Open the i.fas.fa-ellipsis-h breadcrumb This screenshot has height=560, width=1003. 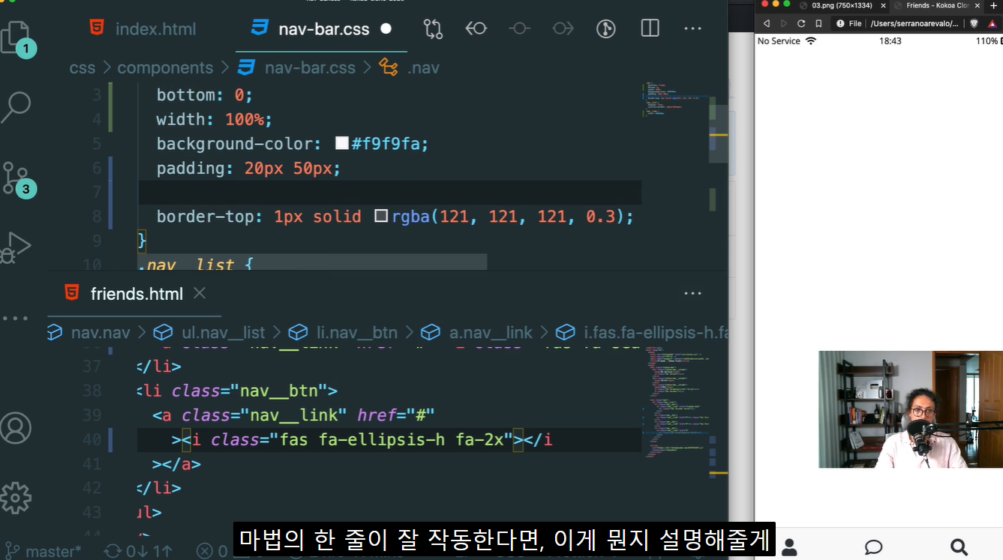coord(642,332)
